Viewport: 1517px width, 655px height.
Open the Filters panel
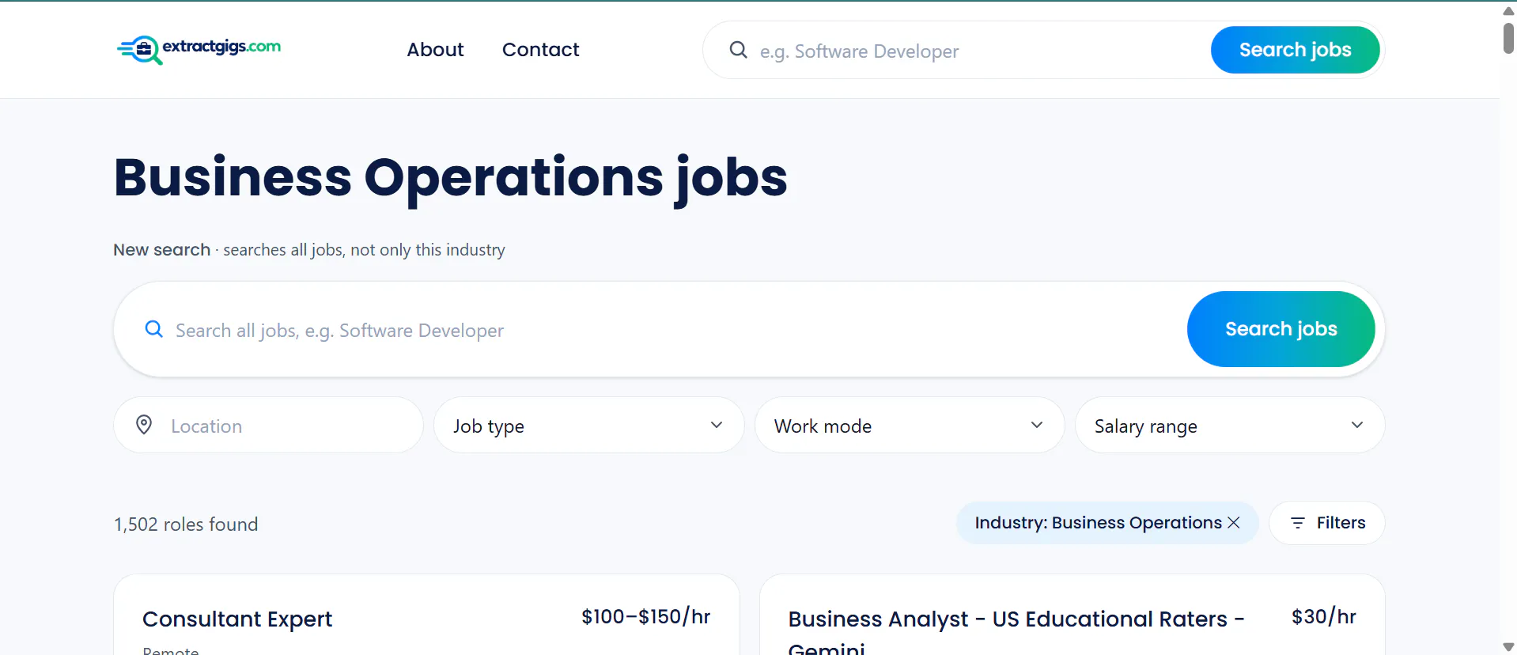pyautogui.click(x=1327, y=523)
